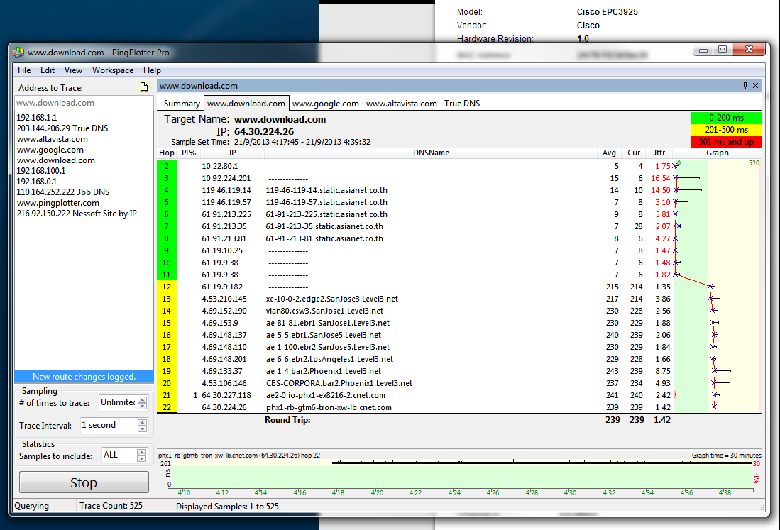Select the www.download.com tab

(x=246, y=103)
